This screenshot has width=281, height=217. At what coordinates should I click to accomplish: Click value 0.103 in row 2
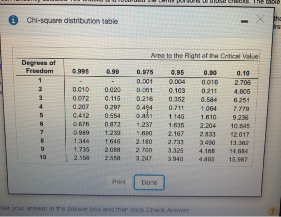(x=177, y=91)
